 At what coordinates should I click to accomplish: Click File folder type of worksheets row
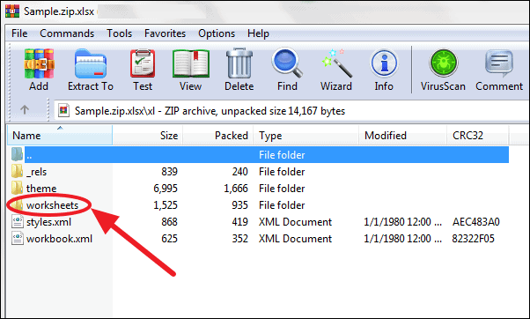point(282,205)
